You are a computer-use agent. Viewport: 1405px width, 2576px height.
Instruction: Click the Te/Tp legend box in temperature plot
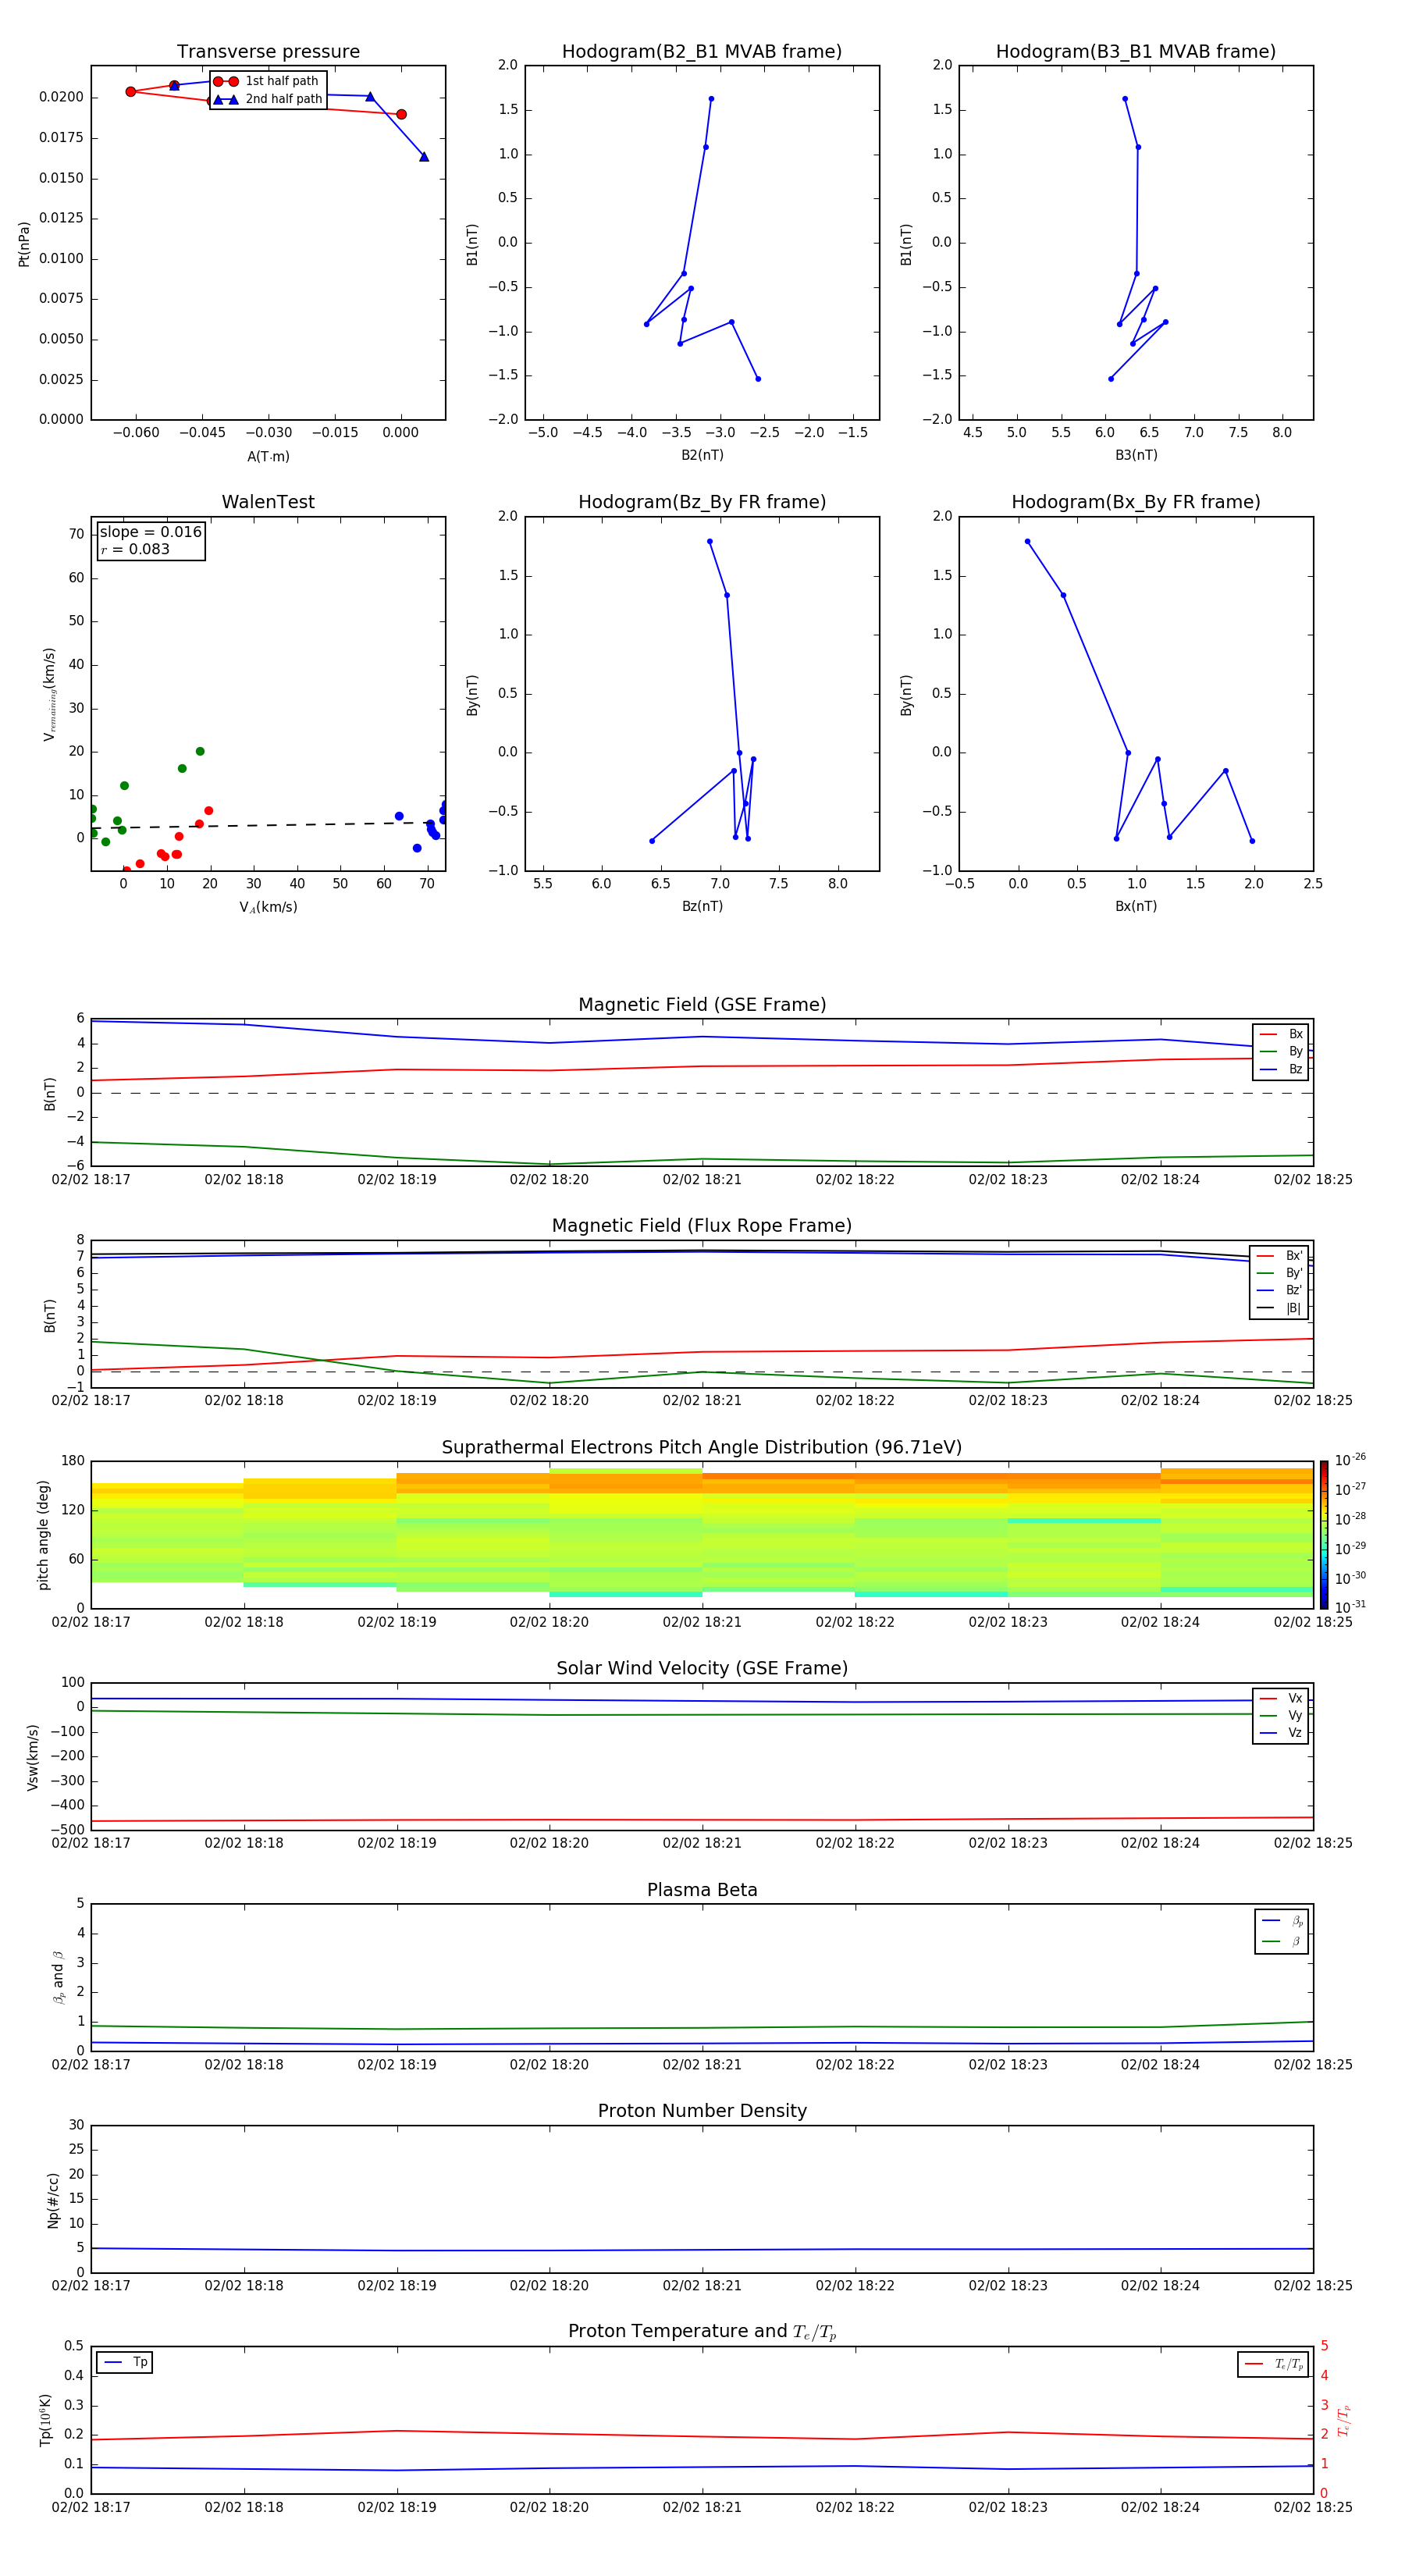pos(1272,2364)
